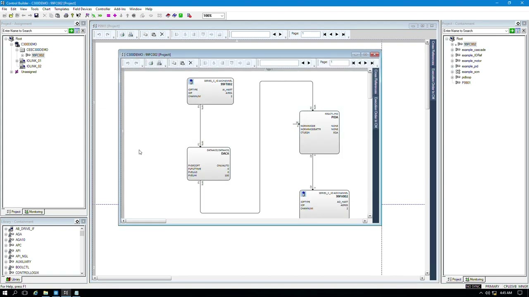Collapse the CEEC300DEMO tree node
Image resolution: width=529 pixels, height=297 pixels.
click(x=17, y=50)
